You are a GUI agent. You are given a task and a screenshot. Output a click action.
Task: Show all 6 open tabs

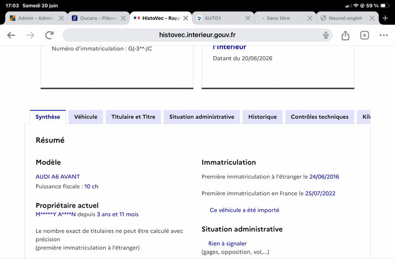click(364, 35)
